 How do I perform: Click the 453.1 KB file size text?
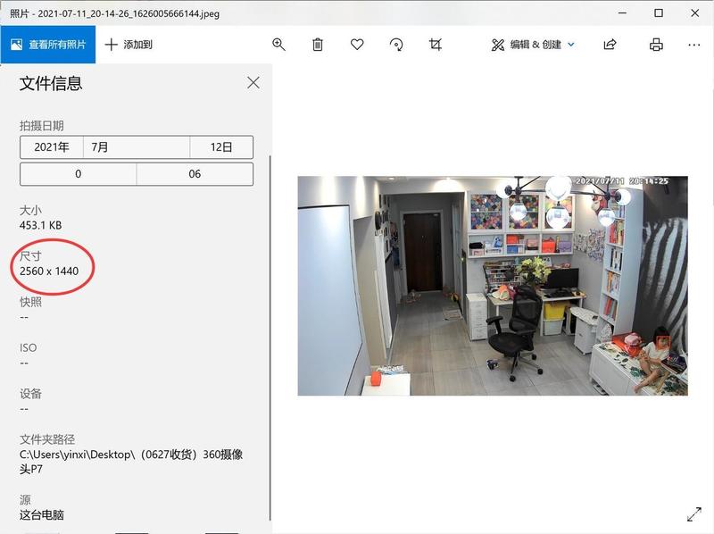(40, 225)
